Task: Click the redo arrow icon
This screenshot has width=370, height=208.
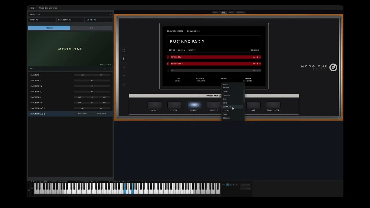Action: coord(124,76)
